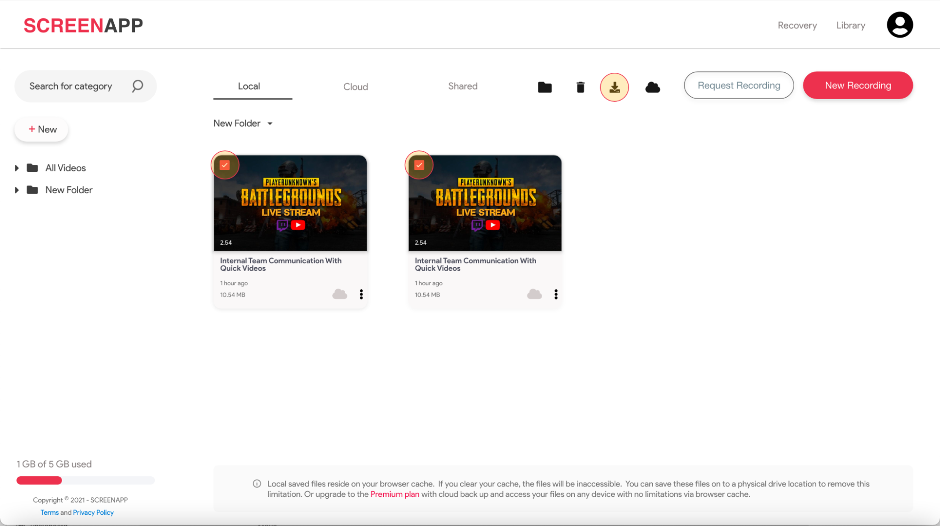The width and height of the screenshot is (940, 526).
Task: Click the move-to-folder icon in toolbar
Action: (545, 87)
